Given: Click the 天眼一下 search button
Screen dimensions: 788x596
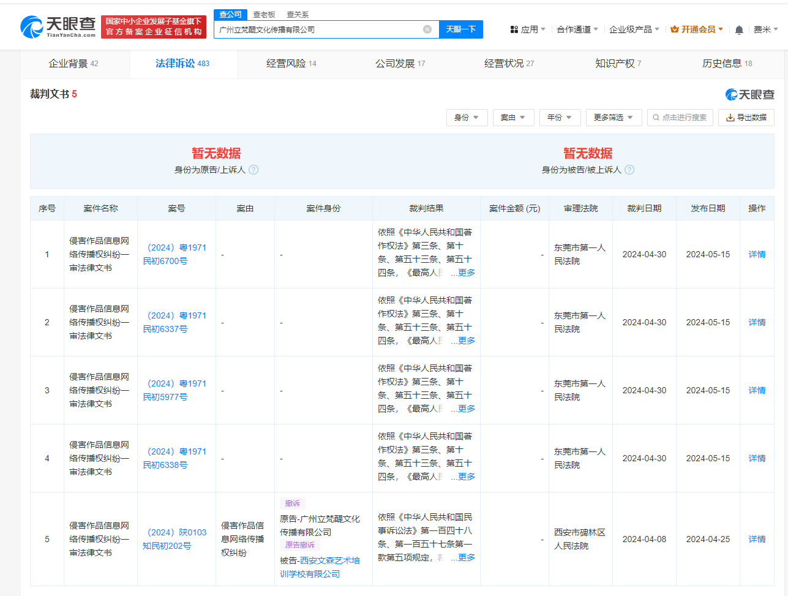Looking at the screenshot, I should click(x=460, y=29).
